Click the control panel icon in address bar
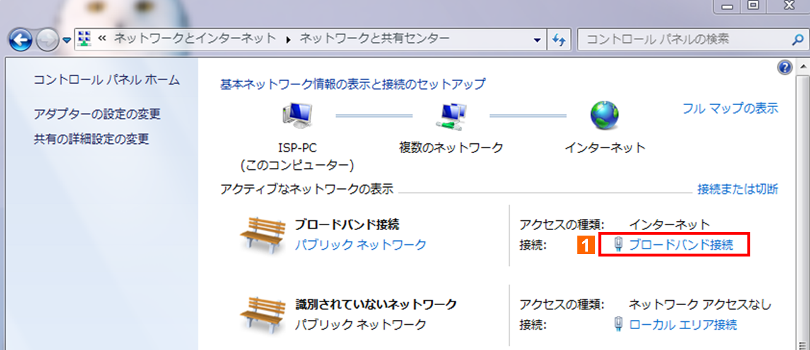 [x=85, y=39]
